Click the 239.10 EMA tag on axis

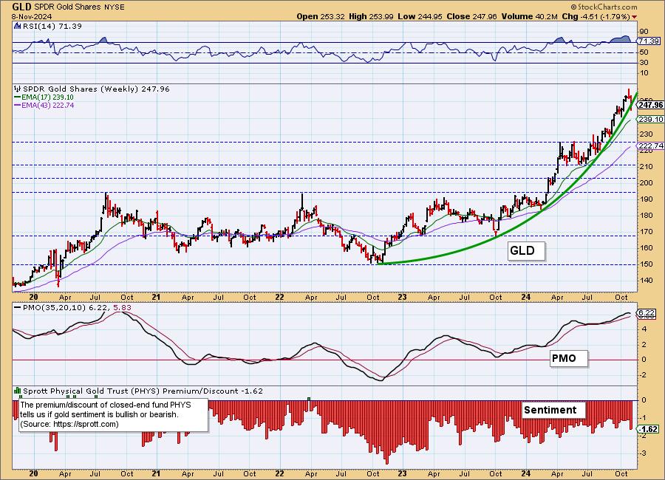point(650,120)
